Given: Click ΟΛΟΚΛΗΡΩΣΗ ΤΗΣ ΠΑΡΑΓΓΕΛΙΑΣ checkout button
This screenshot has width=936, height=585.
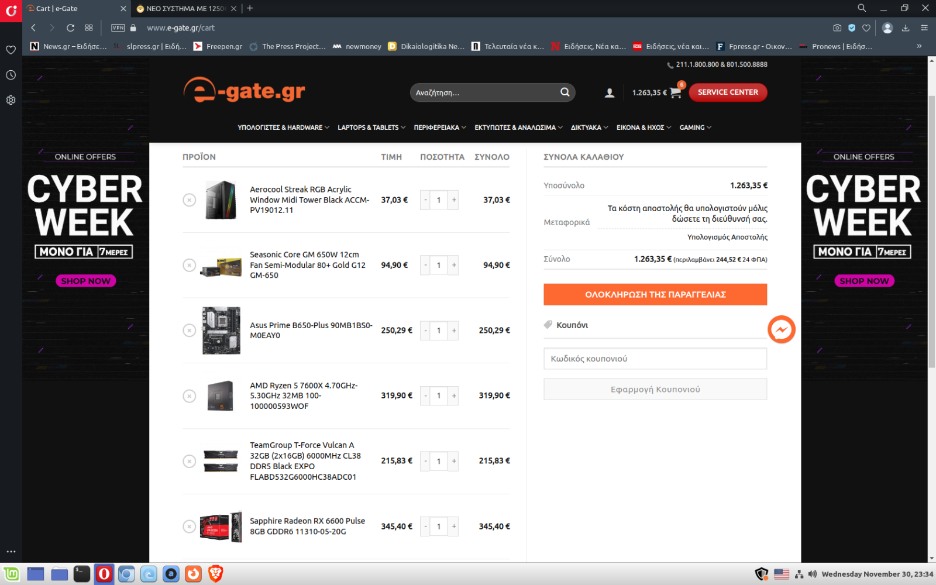Looking at the screenshot, I should click(x=655, y=294).
